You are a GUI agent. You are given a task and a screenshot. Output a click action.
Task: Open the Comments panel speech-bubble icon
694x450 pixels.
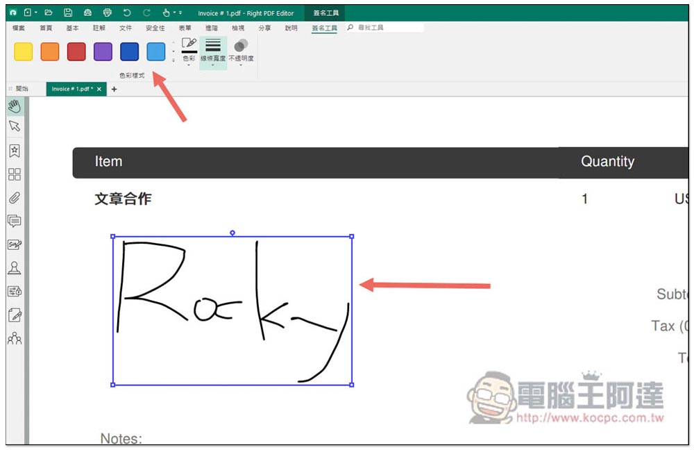[x=14, y=221]
